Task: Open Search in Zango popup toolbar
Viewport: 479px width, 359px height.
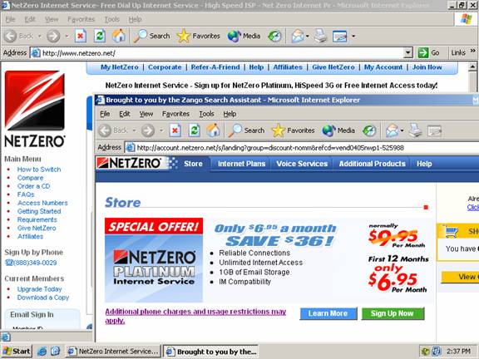Action: (246, 130)
